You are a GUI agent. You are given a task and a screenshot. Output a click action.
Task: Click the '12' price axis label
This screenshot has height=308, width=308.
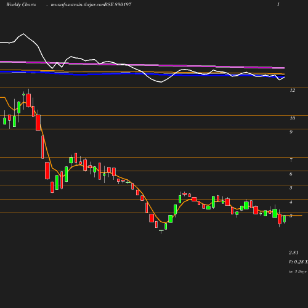click(x=293, y=90)
